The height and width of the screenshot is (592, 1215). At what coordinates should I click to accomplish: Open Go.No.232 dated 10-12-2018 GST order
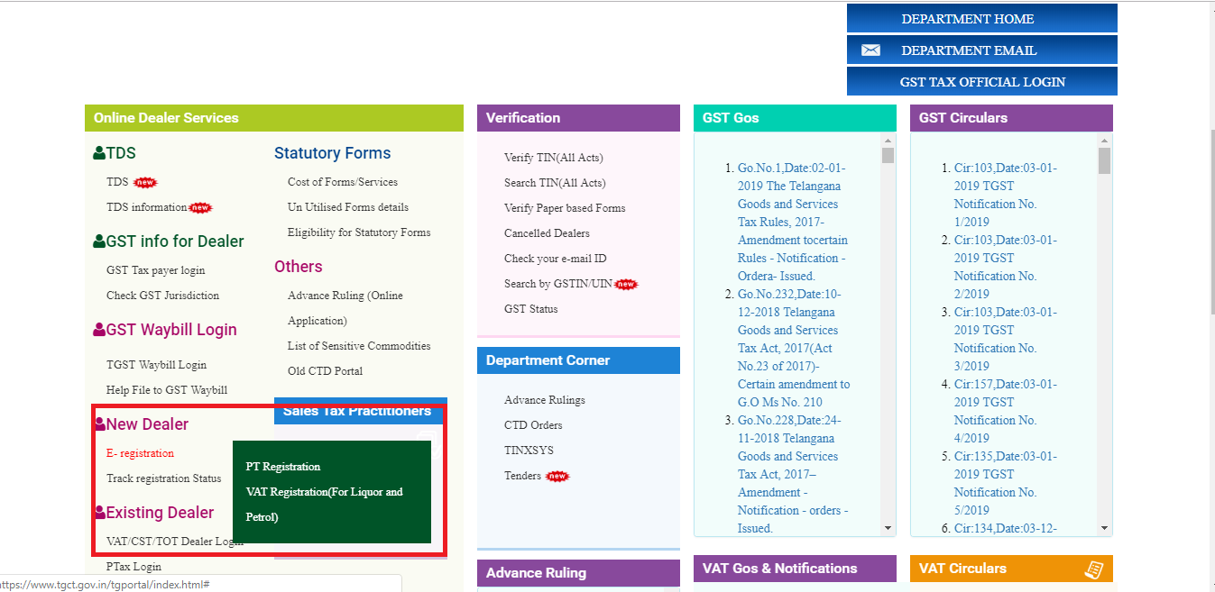click(794, 348)
